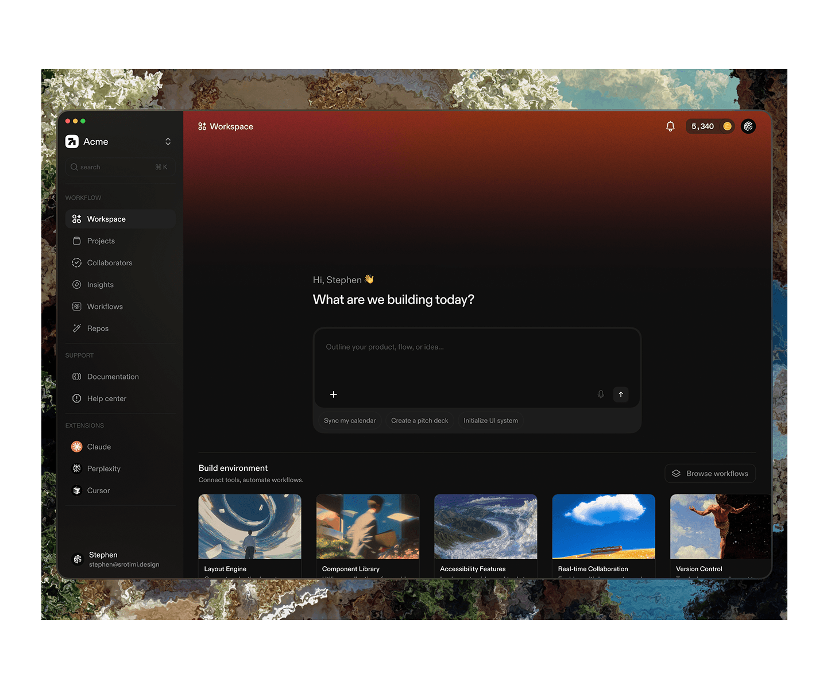Expand the Acme workspace switcher chevrons
This screenshot has height=689, width=827.
pos(168,142)
